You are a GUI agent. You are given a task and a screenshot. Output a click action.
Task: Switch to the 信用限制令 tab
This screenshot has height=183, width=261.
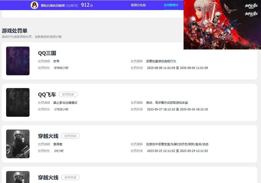(x=171, y=5)
